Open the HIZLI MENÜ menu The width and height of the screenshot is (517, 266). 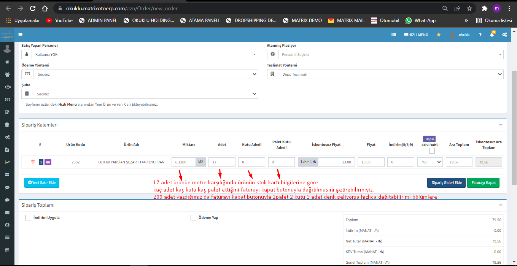click(416, 35)
